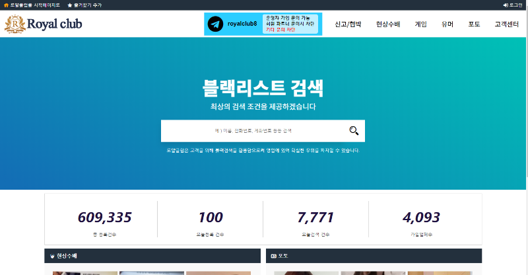Click the 로그인 link
The width and height of the screenshot is (528, 275).
(x=515, y=5)
